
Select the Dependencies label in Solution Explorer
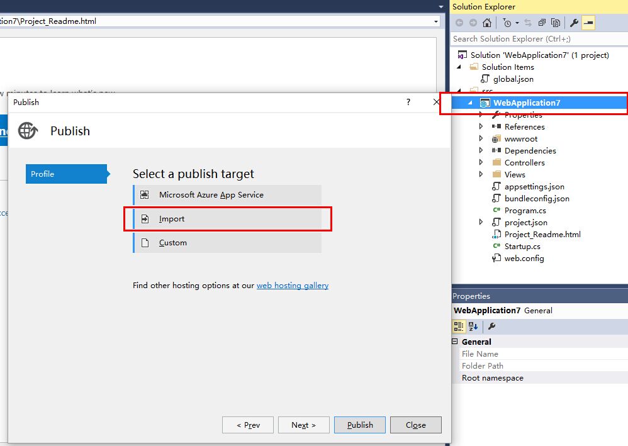pyautogui.click(x=530, y=150)
